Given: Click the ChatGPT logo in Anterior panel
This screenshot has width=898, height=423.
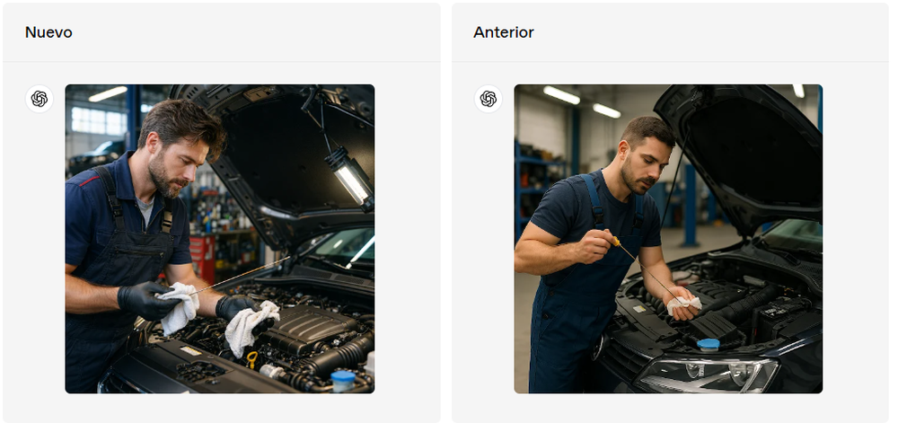Looking at the screenshot, I should click(x=489, y=99).
